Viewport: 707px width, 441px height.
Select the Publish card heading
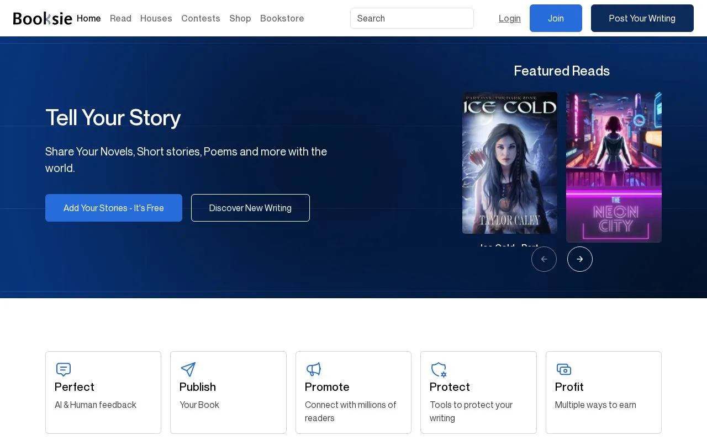[198, 387]
